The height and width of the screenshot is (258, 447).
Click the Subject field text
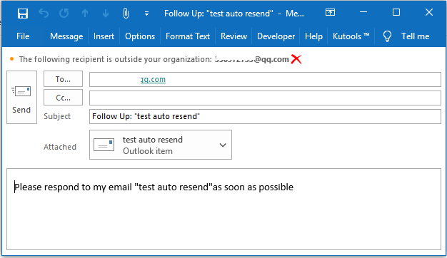coord(146,116)
